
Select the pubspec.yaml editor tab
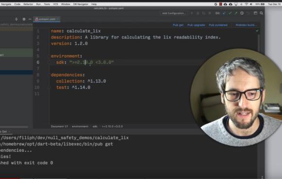tap(47, 19)
